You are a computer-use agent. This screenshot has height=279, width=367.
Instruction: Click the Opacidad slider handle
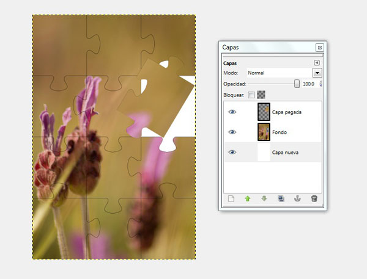tap(297, 84)
